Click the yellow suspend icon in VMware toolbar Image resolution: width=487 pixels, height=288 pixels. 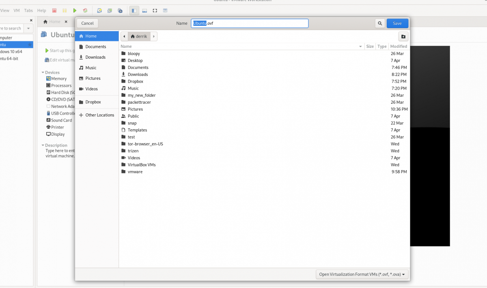coord(65,11)
